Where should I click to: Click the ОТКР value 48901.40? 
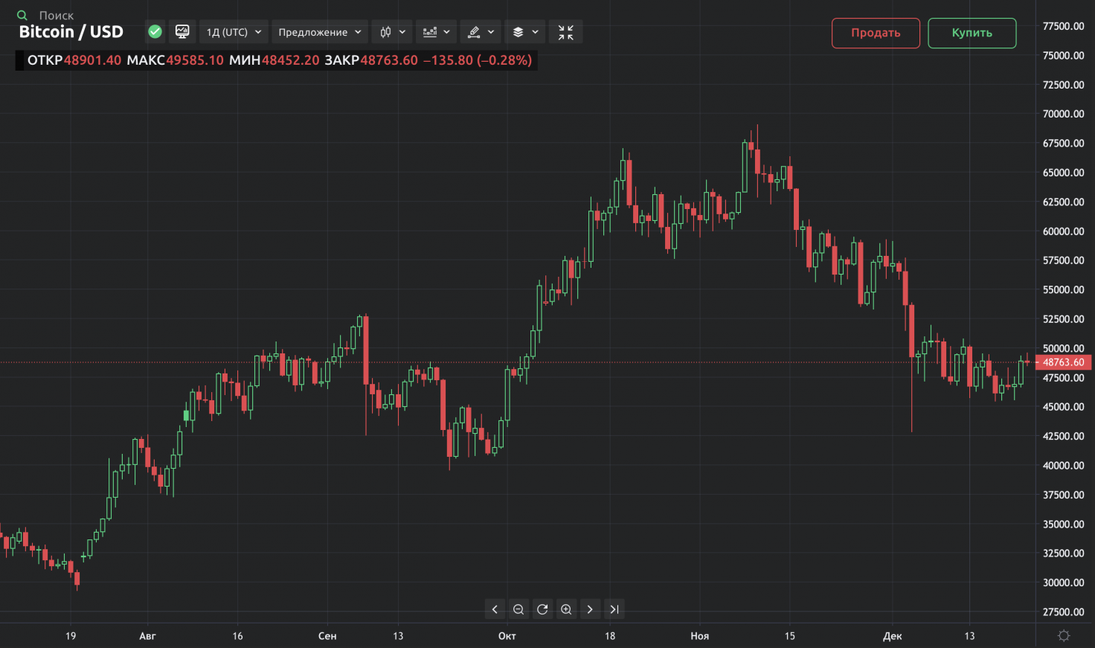(92, 60)
